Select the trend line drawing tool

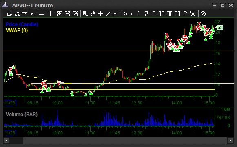tap(108, 14)
